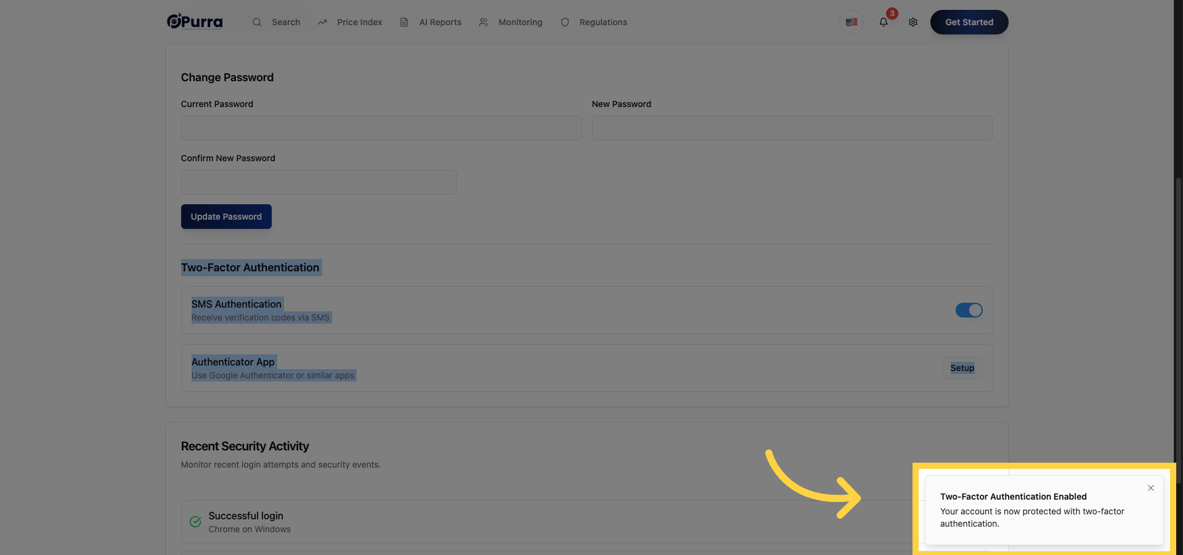
Task: Click the Regulations shield icon
Action: click(565, 22)
